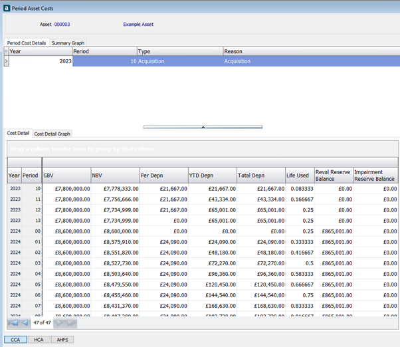This screenshot has height=347, width=400.
Task: Sort by Per Depn column header
Action: pyautogui.click(x=164, y=175)
